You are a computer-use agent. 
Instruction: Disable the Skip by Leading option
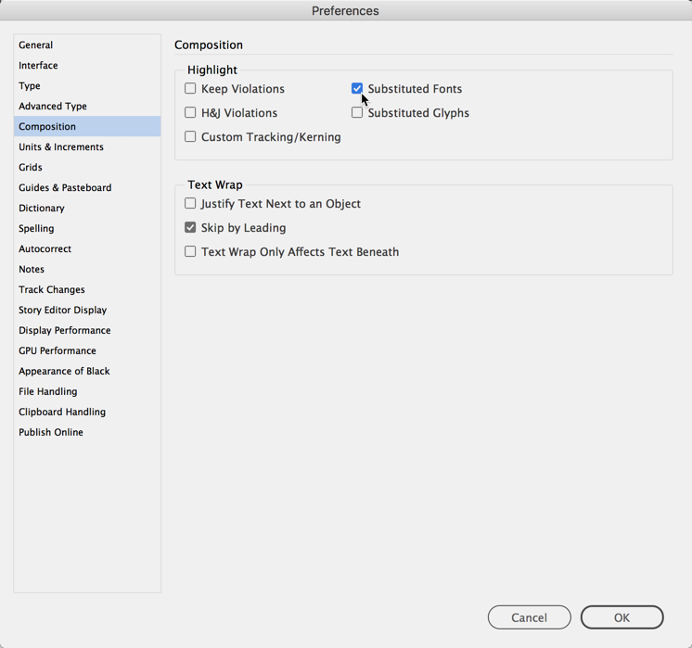[190, 228]
